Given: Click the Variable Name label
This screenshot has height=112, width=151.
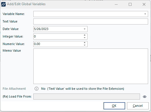Looking at the screenshot, I should [x=14, y=14].
